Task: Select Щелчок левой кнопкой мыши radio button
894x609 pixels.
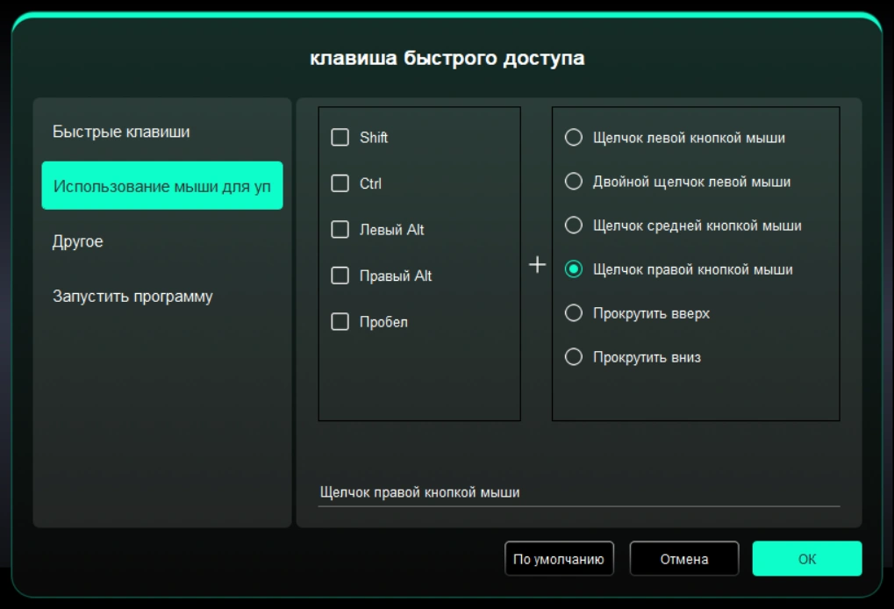Action: (574, 138)
